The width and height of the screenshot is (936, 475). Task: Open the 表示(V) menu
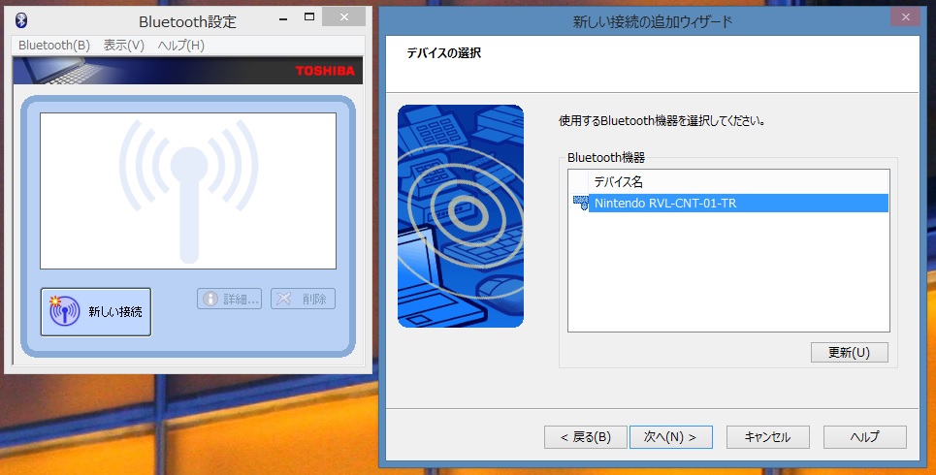124,46
